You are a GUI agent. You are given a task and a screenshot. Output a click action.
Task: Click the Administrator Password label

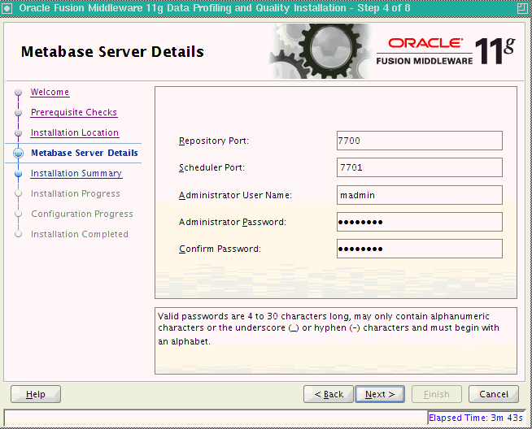coord(233,222)
